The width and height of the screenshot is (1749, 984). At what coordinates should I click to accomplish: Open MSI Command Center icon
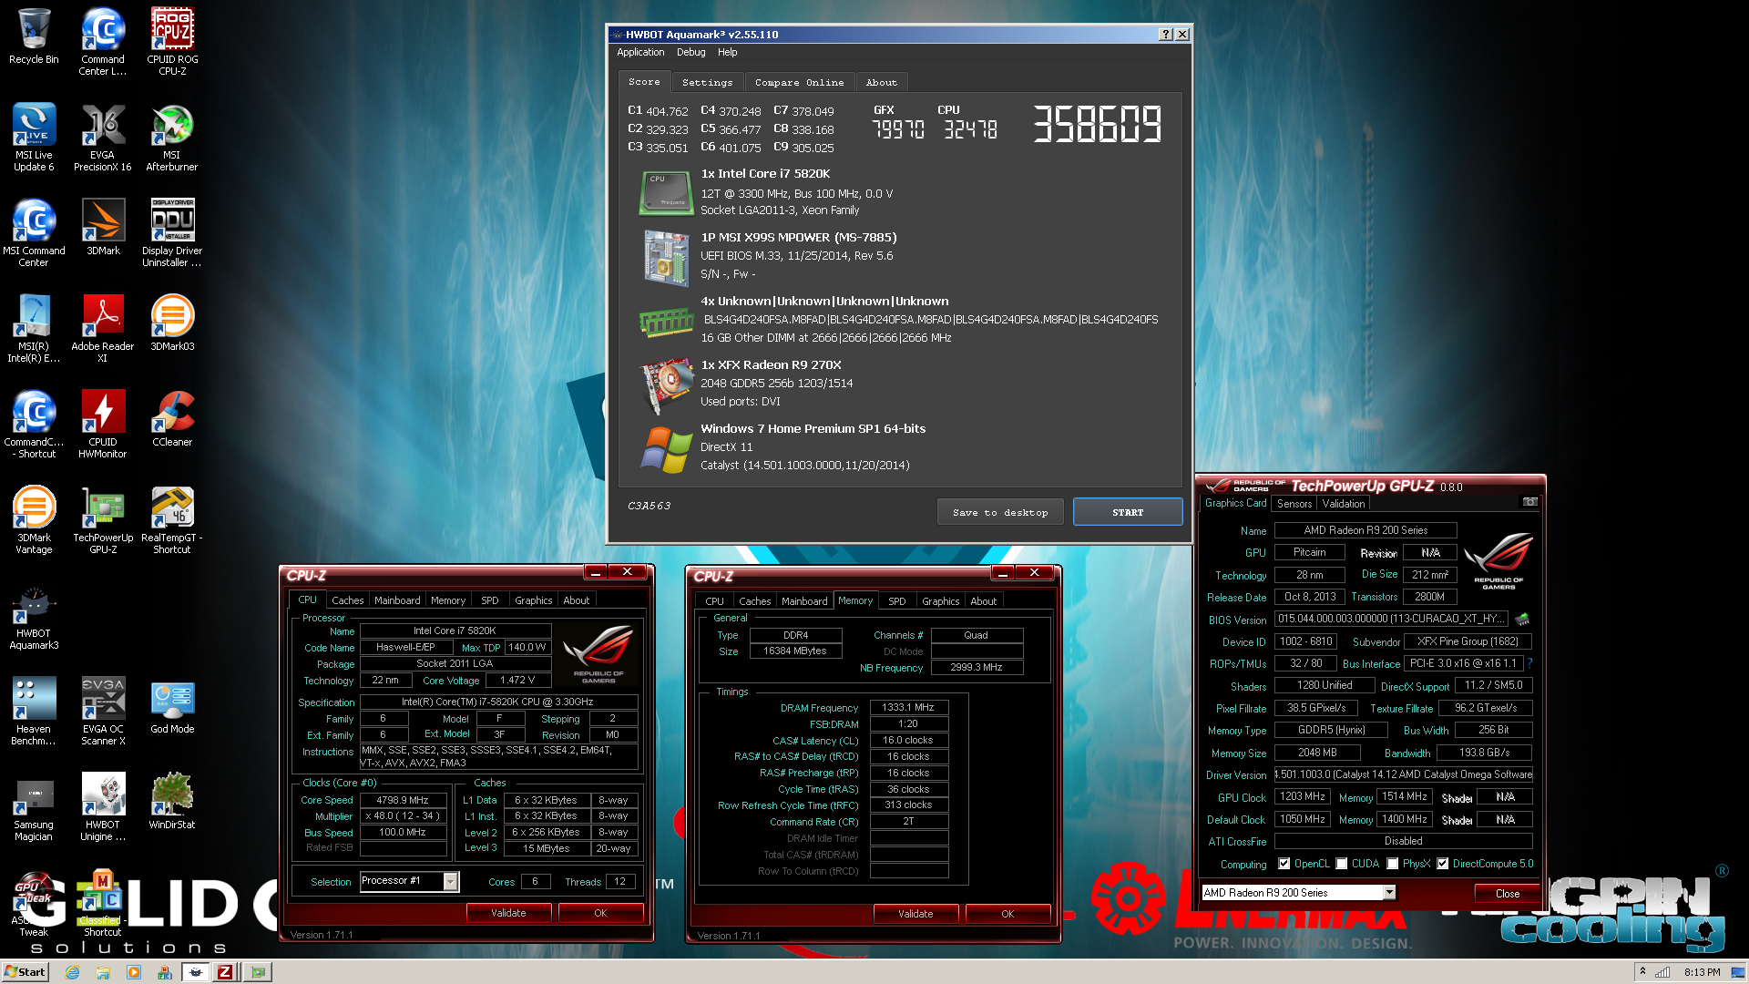click(x=34, y=233)
